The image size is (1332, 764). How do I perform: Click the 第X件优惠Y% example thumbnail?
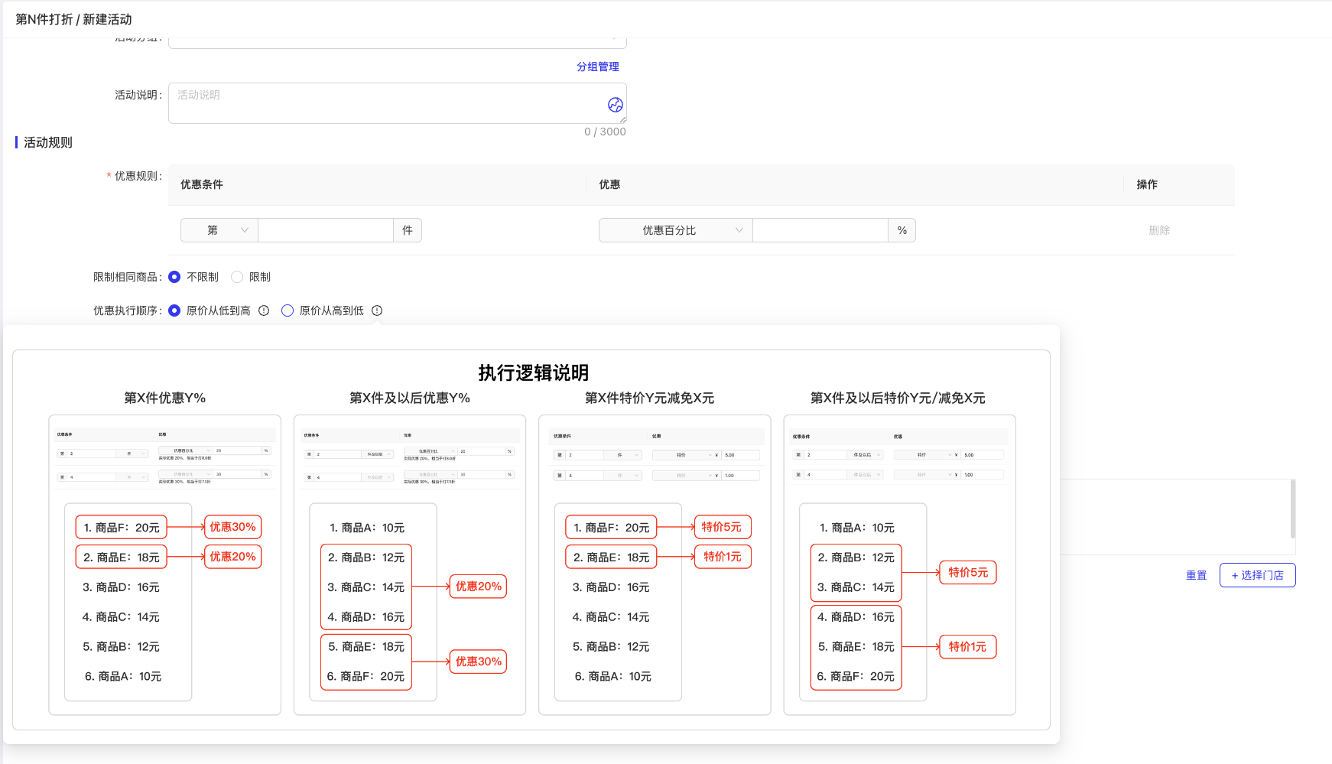pyautogui.click(x=164, y=564)
